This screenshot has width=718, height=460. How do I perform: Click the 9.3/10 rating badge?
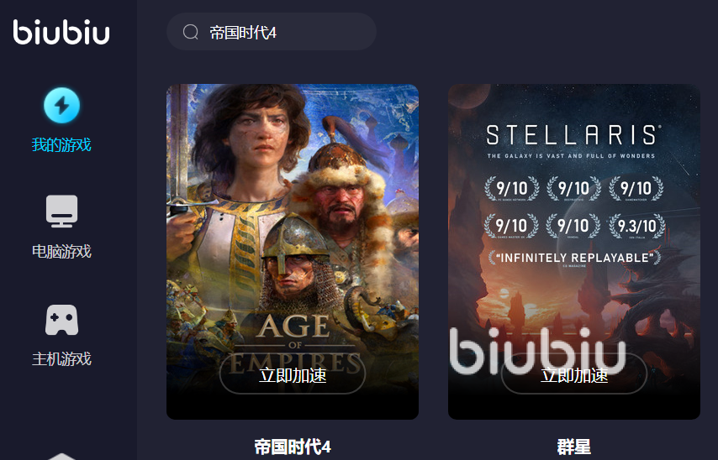pyautogui.click(x=637, y=226)
